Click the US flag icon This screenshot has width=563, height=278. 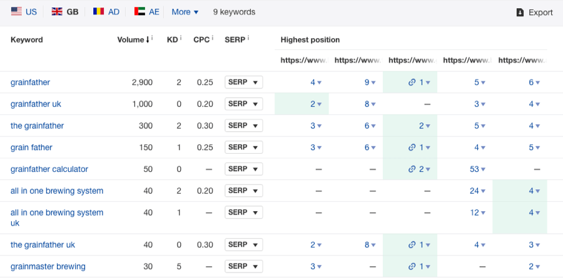(16, 12)
